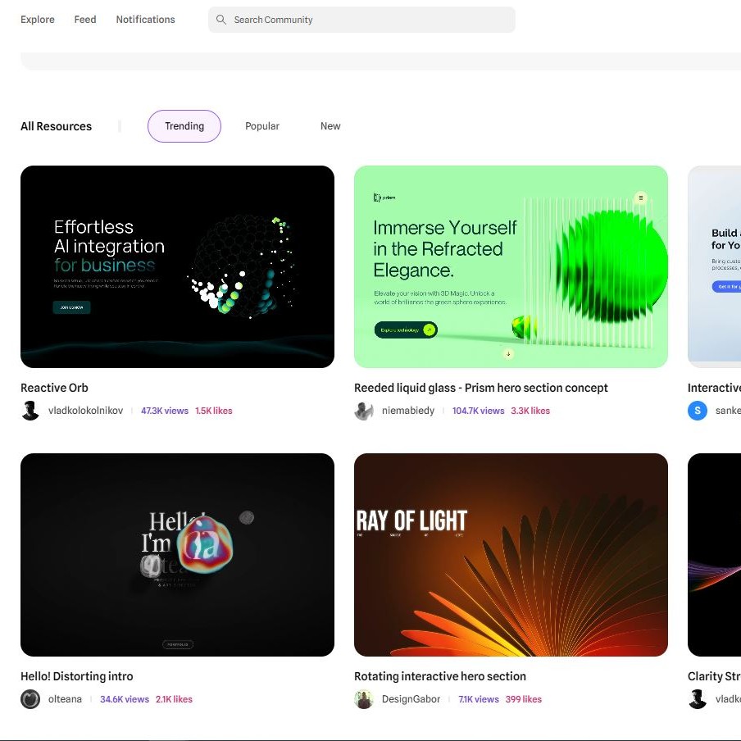This screenshot has height=741, width=741.
Task: Click the blue 'S' avatar icon
Action: [x=698, y=411]
